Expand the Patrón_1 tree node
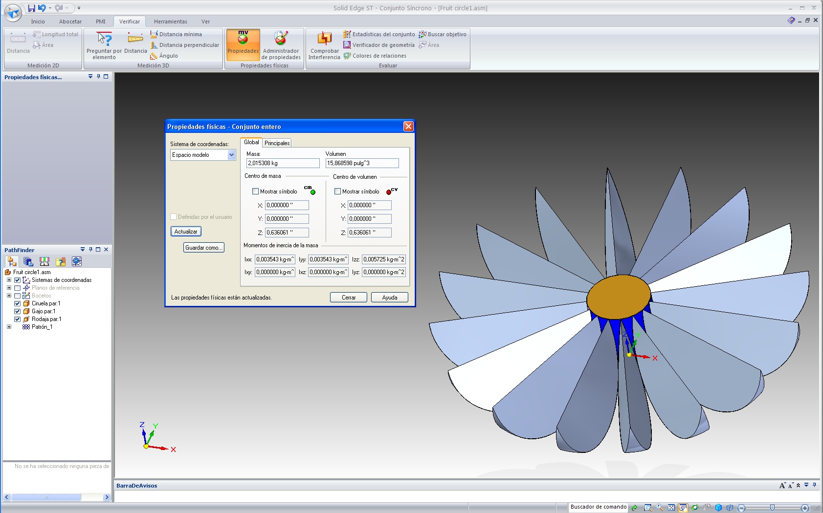The width and height of the screenshot is (823, 513). [x=9, y=327]
